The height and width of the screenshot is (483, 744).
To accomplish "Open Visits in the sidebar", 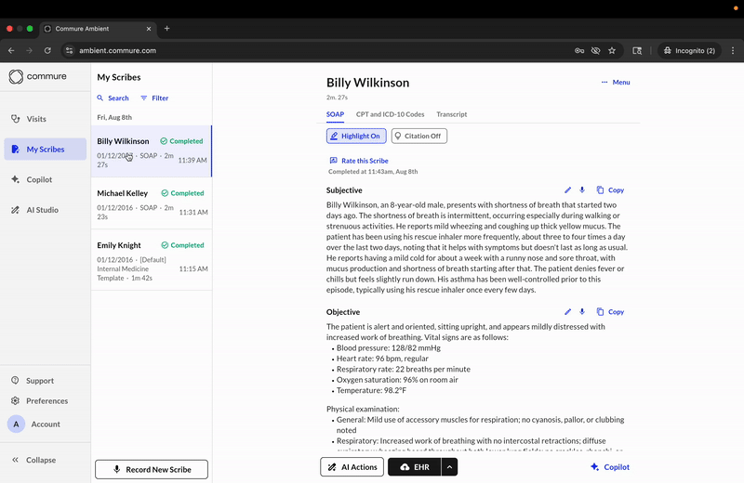I will point(29,119).
